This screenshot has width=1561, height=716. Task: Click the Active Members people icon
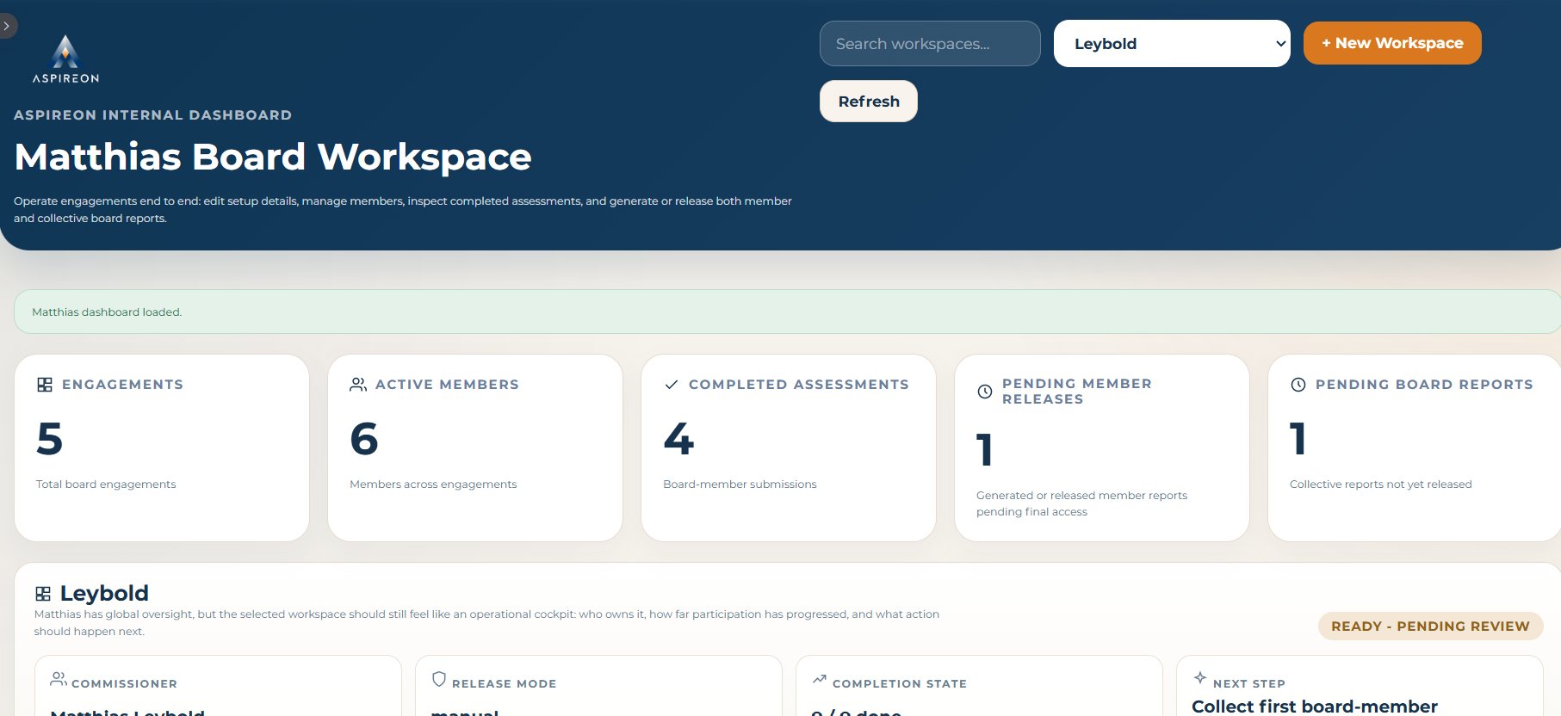(358, 385)
